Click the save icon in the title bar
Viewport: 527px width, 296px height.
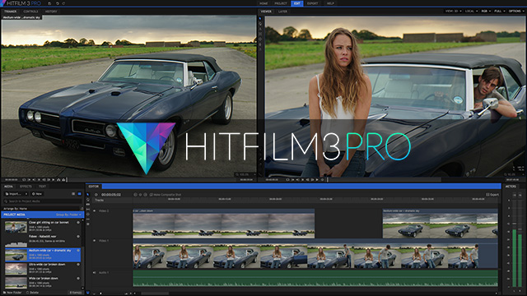(x=49, y=3)
